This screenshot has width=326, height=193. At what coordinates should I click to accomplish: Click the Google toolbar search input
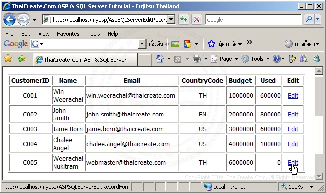point(91,44)
